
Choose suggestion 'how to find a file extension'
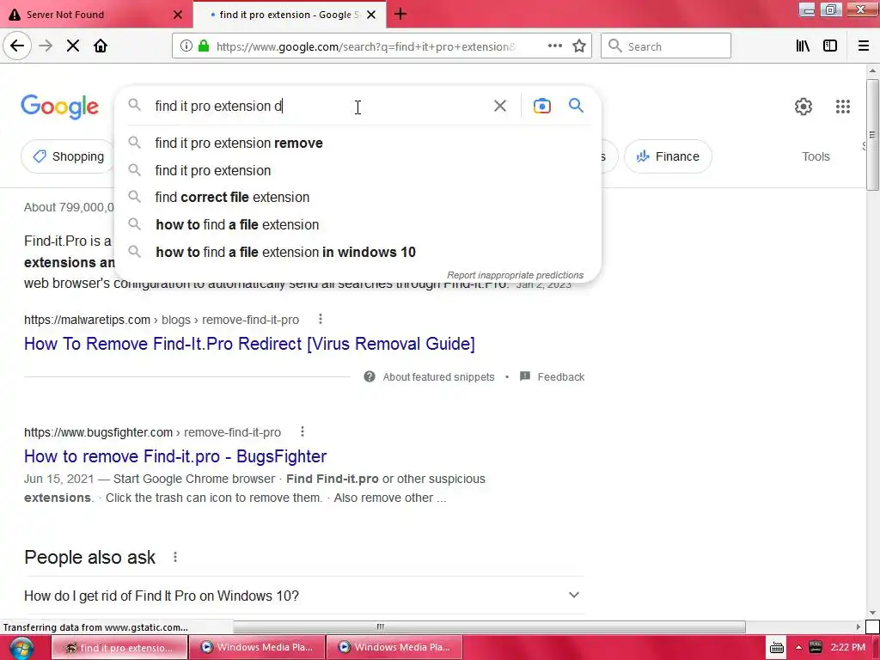click(x=357, y=224)
